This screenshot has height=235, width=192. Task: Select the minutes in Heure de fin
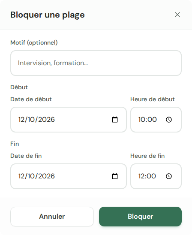pyautogui.click(x=151, y=176)
